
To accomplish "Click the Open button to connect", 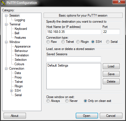I will tap(87, 116).
